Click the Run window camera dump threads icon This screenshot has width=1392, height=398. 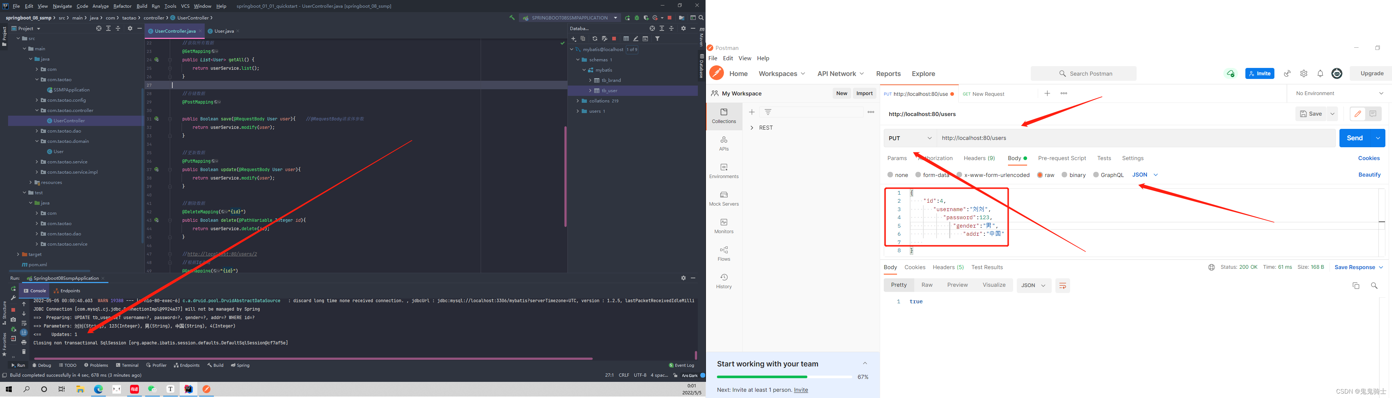14,320
